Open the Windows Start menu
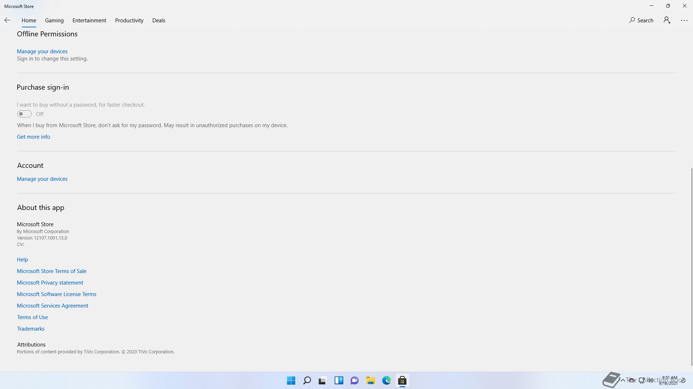 coord(291,380)
